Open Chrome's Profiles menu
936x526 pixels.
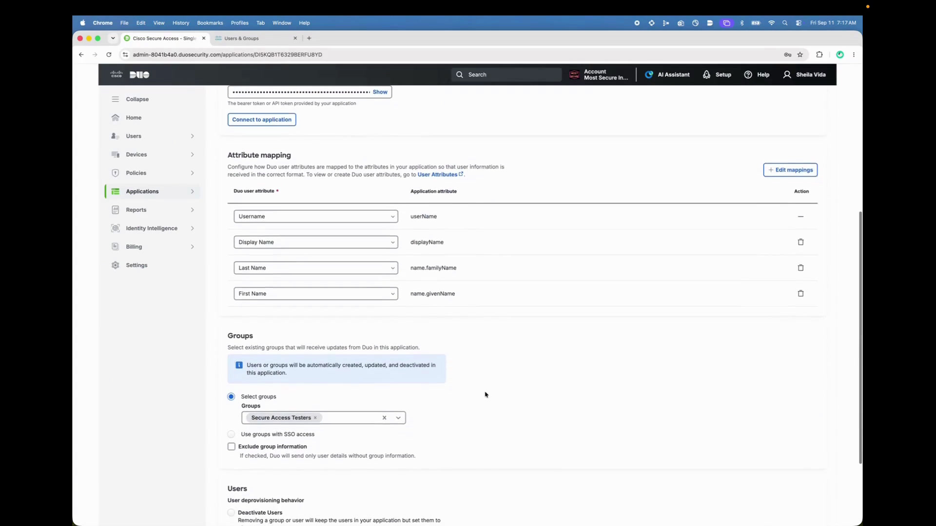(x=239, y=23)
